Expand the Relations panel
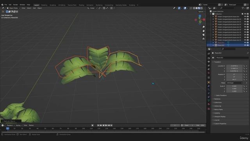 click(217, 99)
